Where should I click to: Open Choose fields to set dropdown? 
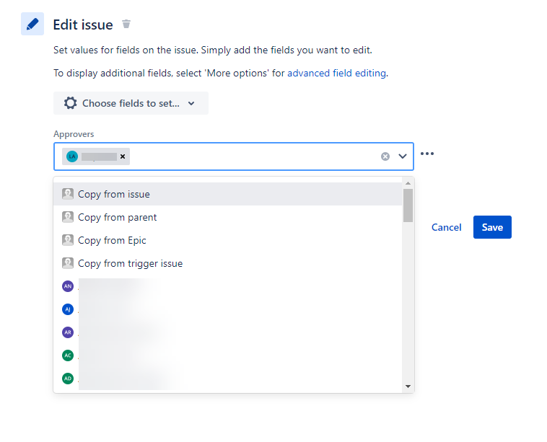(131, 103)
